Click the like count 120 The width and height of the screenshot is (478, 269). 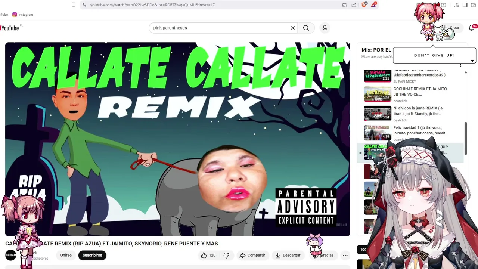coord(212,255)
